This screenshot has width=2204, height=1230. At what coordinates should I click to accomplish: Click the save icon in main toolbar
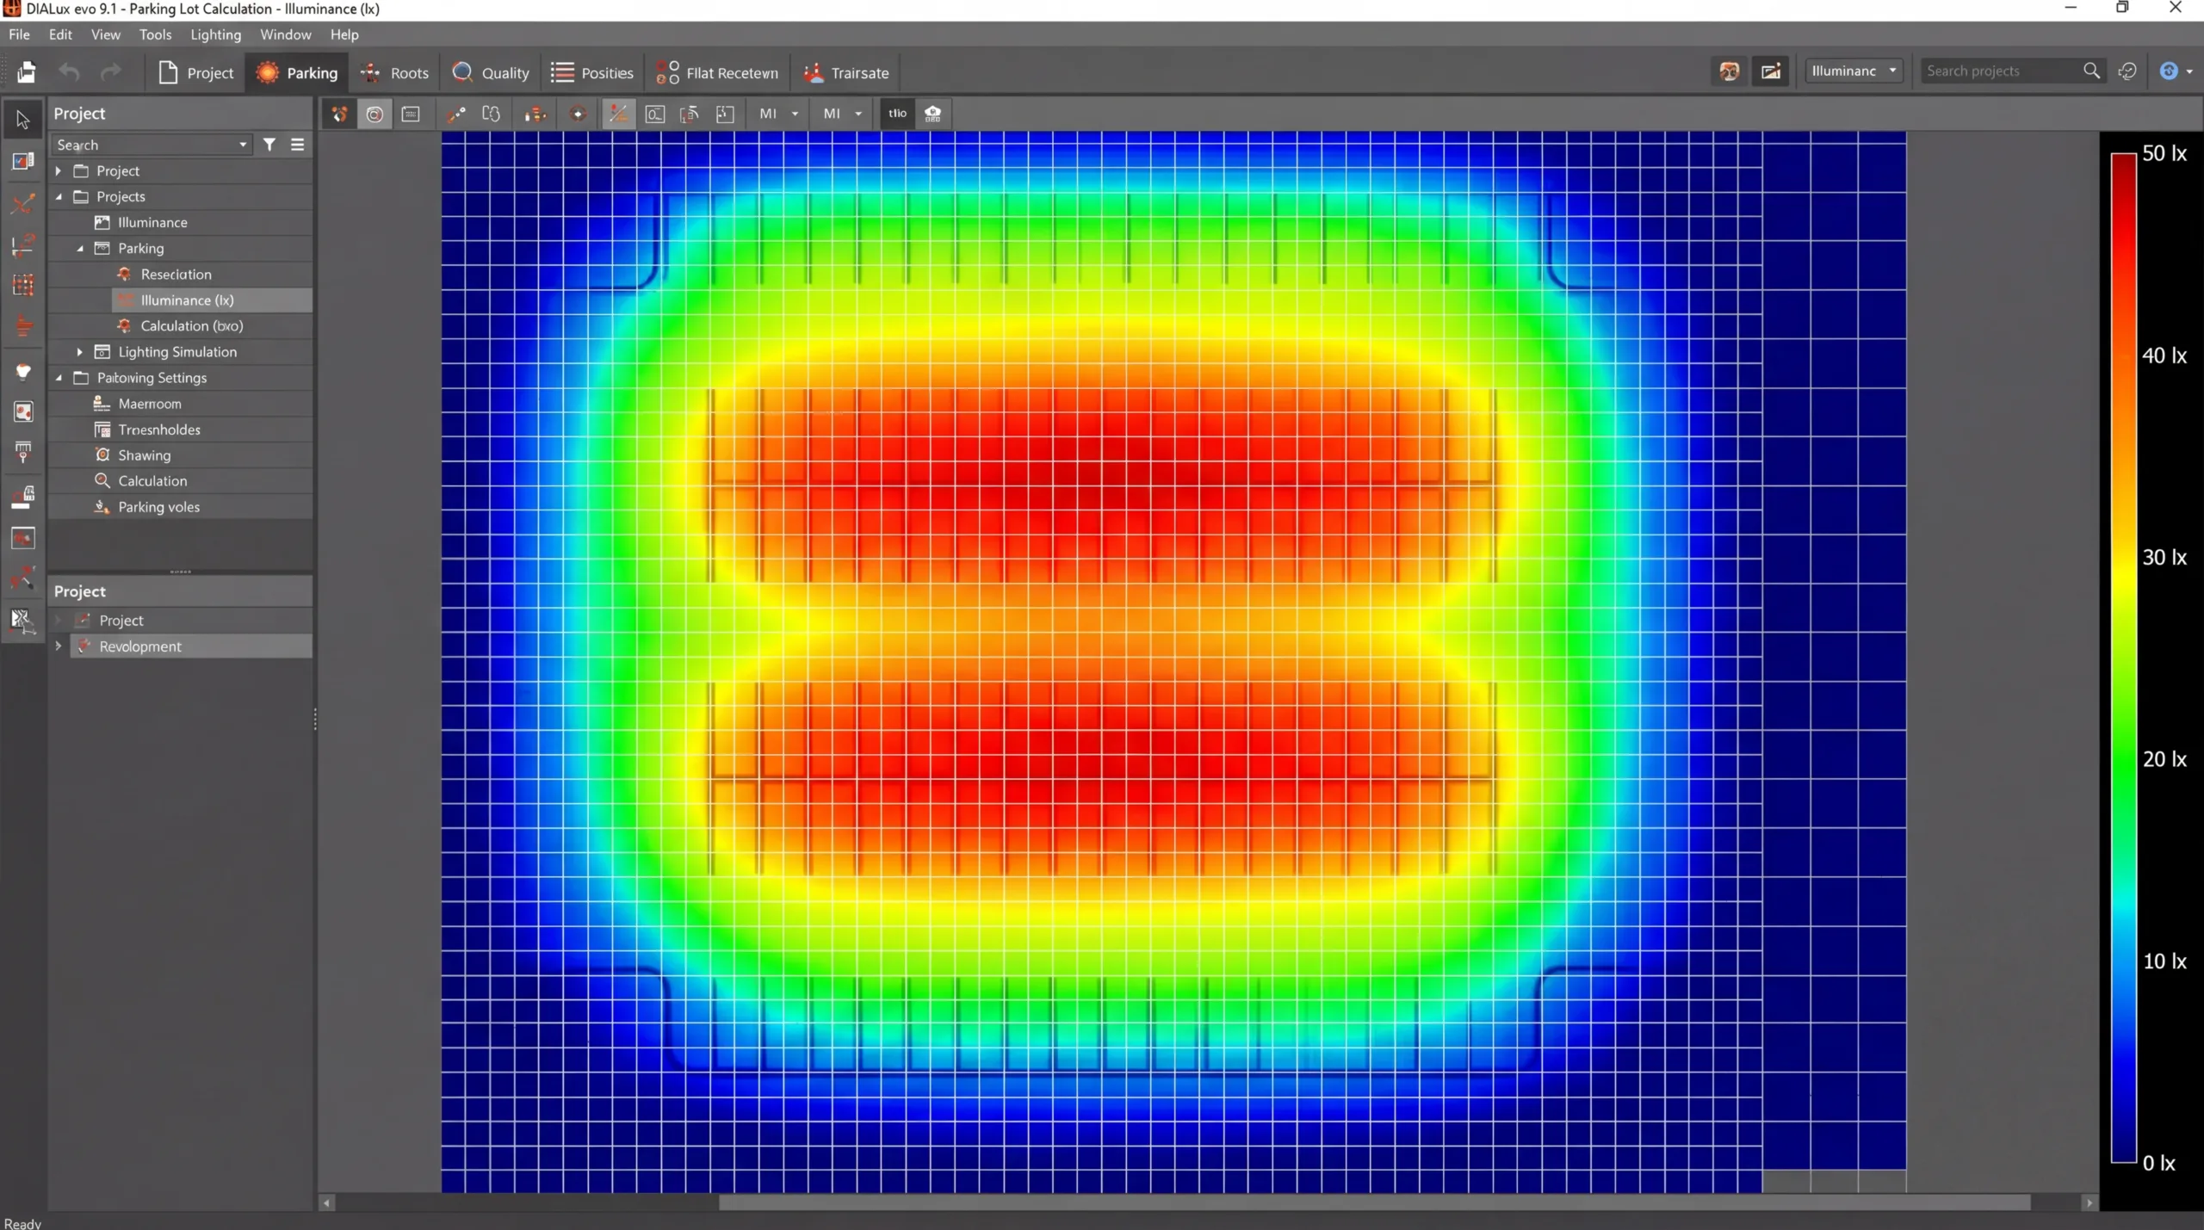tap(27, 72)
